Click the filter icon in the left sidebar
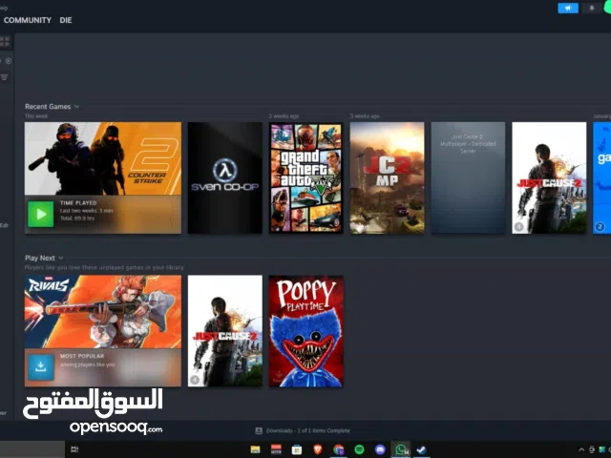 [x=5, y=77]
